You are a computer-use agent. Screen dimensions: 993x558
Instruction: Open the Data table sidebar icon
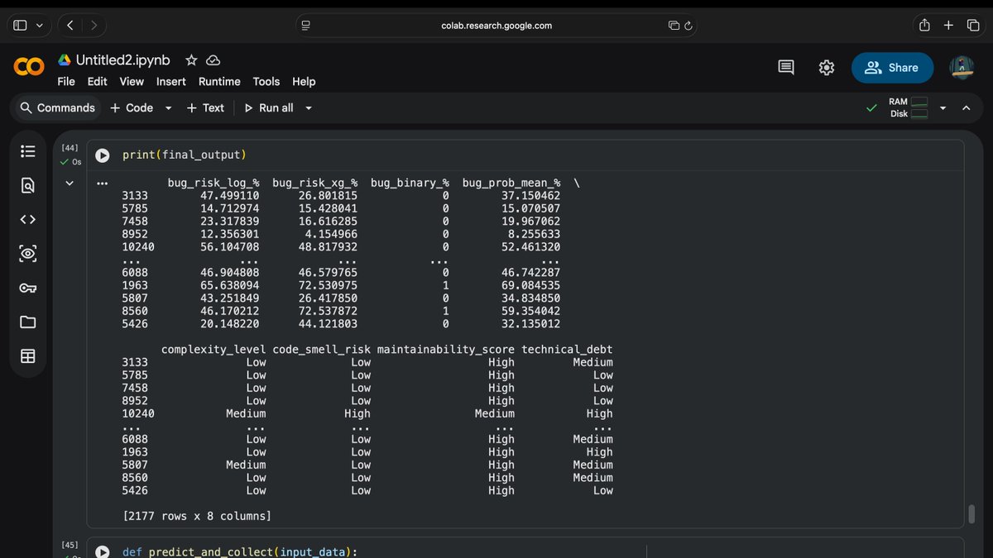28,356
